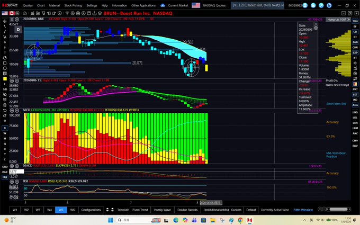Click second up-down stepper before Template
Viewport: 360px width, 225px height.
pos(112,210)
